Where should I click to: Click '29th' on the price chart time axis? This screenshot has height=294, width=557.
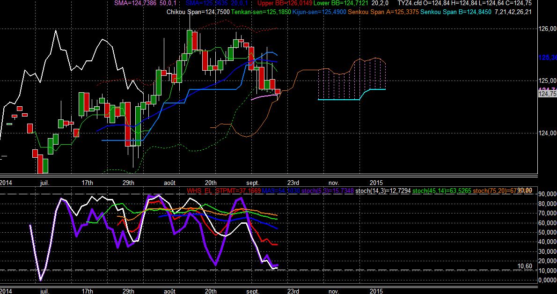pyautogui.click(x=128, y=183)
